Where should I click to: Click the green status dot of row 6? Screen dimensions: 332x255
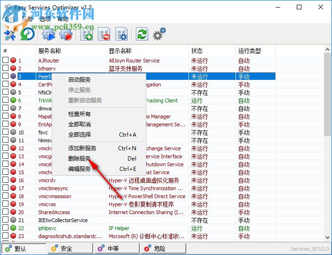(13, 100)
